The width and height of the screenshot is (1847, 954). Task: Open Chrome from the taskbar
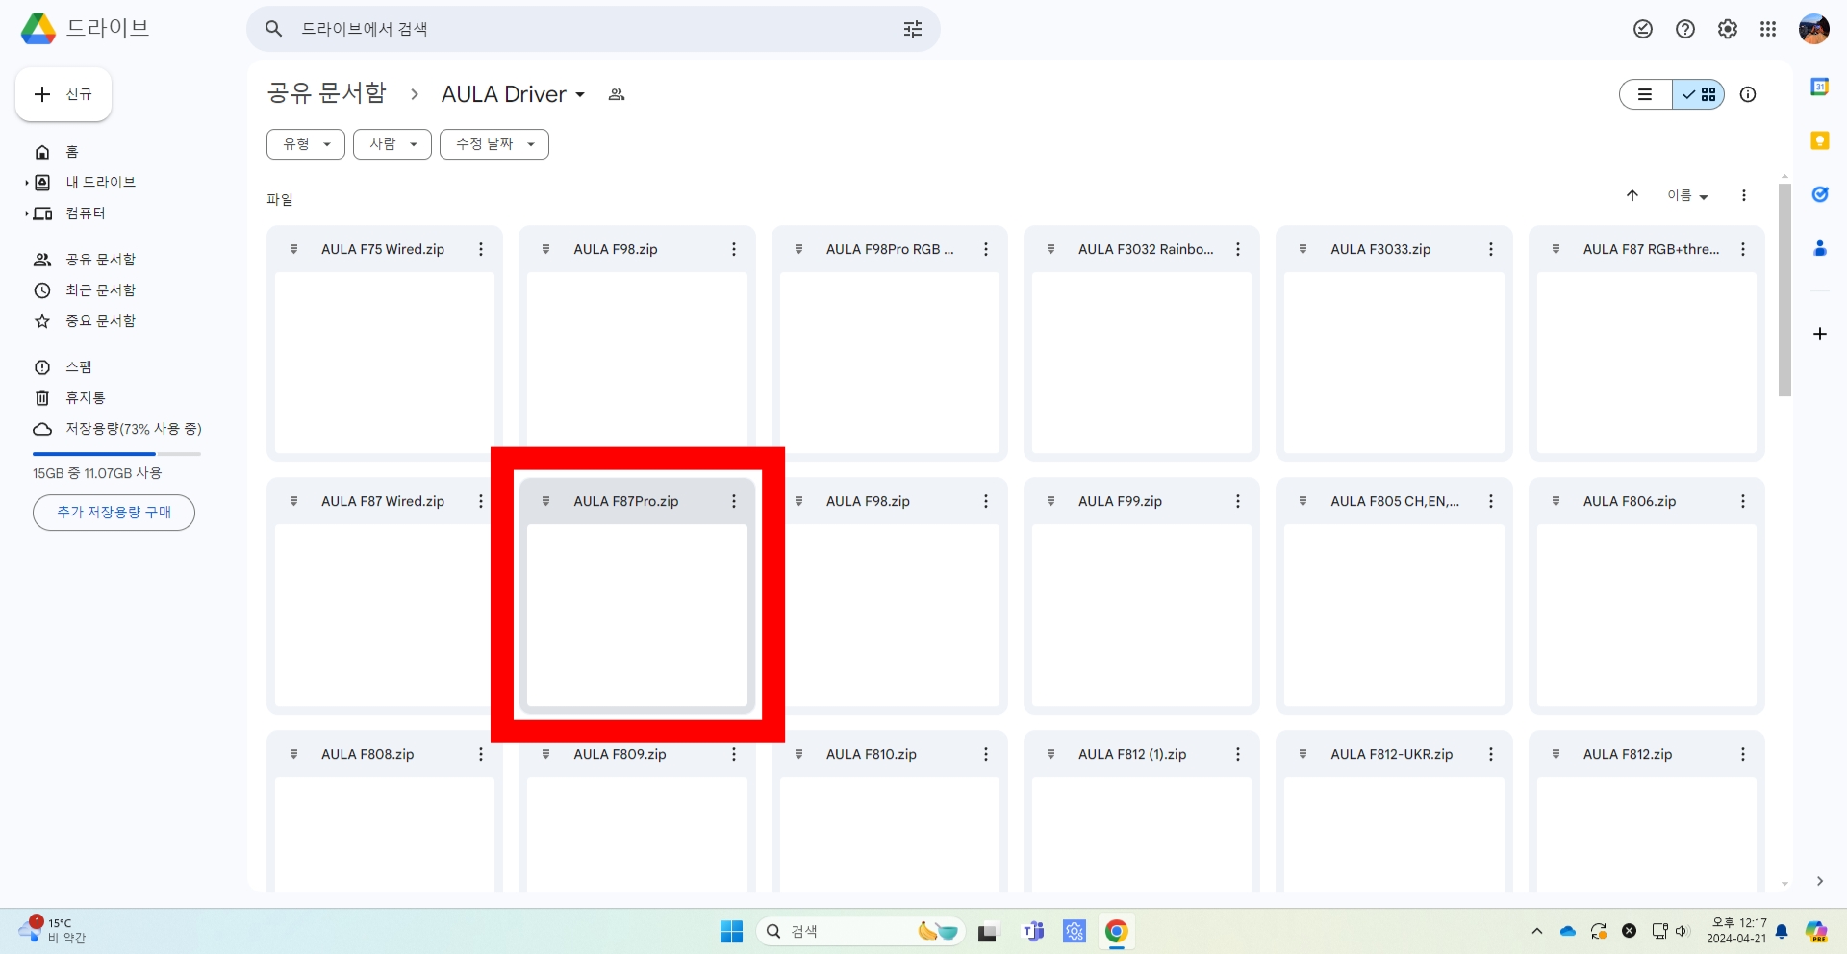pyautogui.click(x=1116, y=931)
